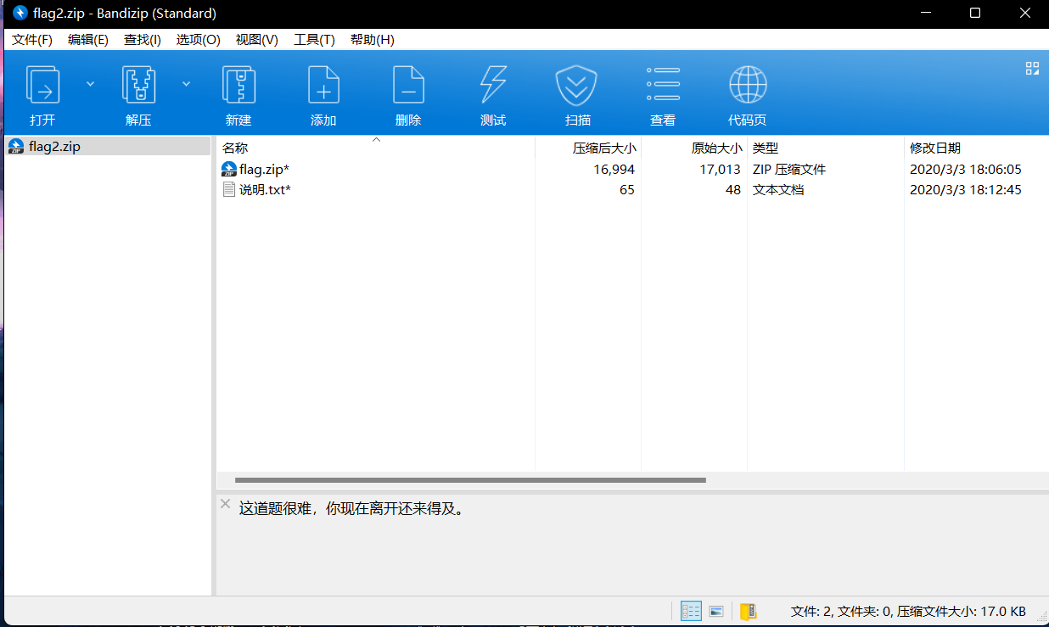1049x627 pixels.
Task: Click the 扫描 (Scan) shield icon
Action: (577, 85)
